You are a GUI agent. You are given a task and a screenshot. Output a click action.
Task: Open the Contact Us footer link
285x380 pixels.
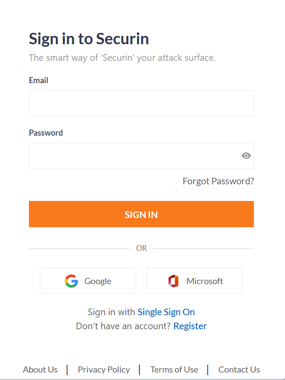pyautogui.click(x=239, y=369)
